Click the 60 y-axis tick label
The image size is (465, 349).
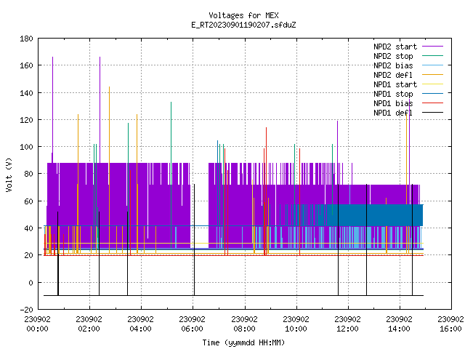click(28, 201)
